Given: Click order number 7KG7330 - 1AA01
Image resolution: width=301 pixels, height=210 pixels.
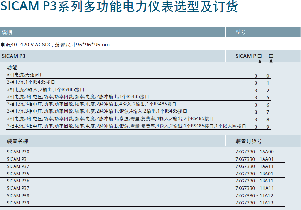Looking at the screenshot, I should (254, 159).
